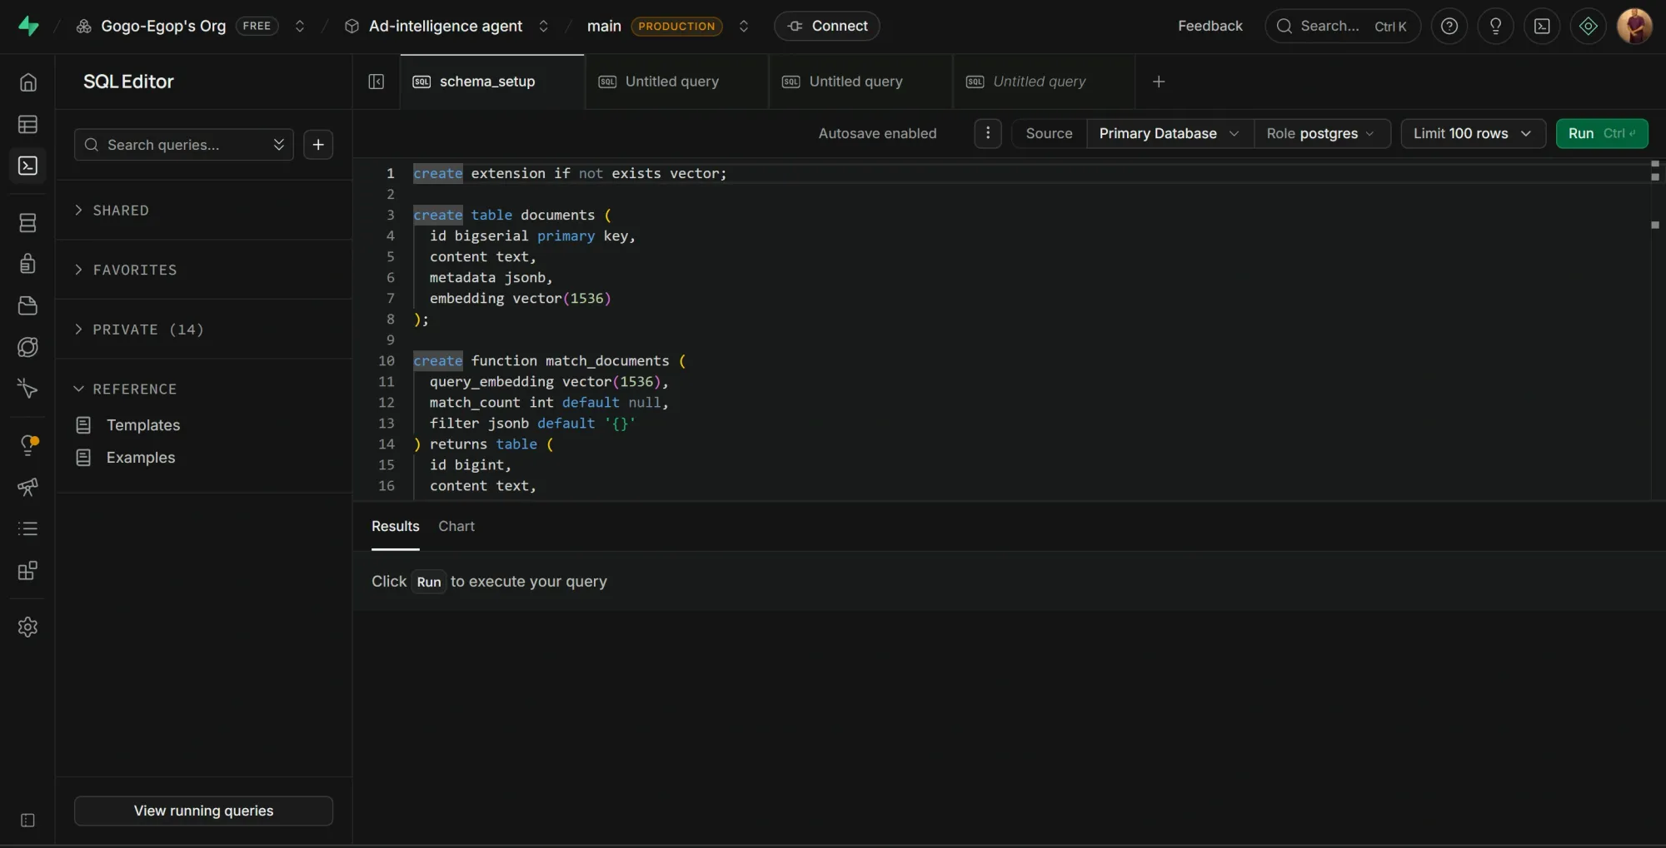Open organization switcher chevrons

(x=300, y=26)
